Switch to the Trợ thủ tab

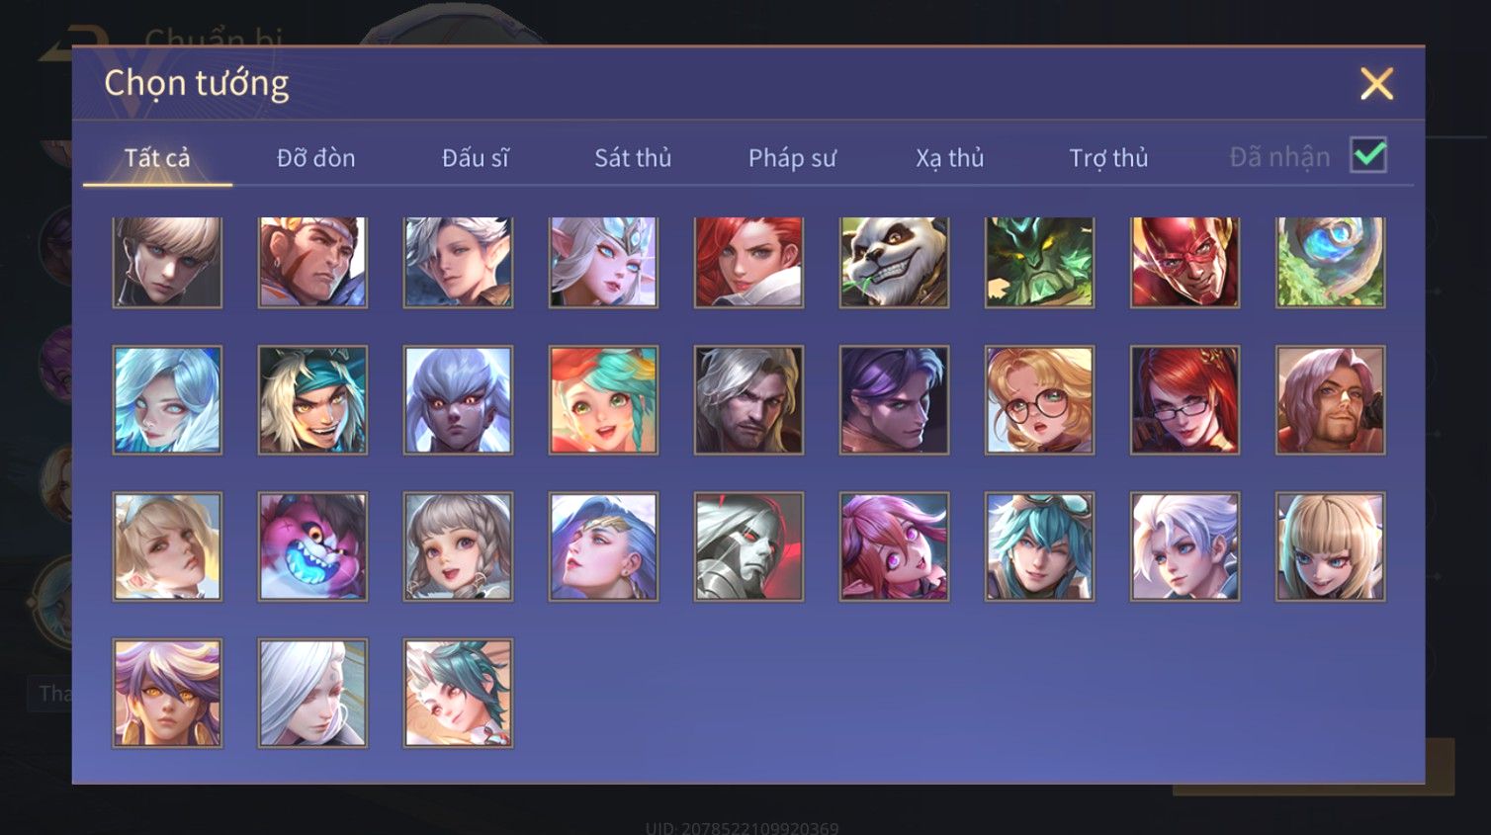click(x=1108, y=158)
